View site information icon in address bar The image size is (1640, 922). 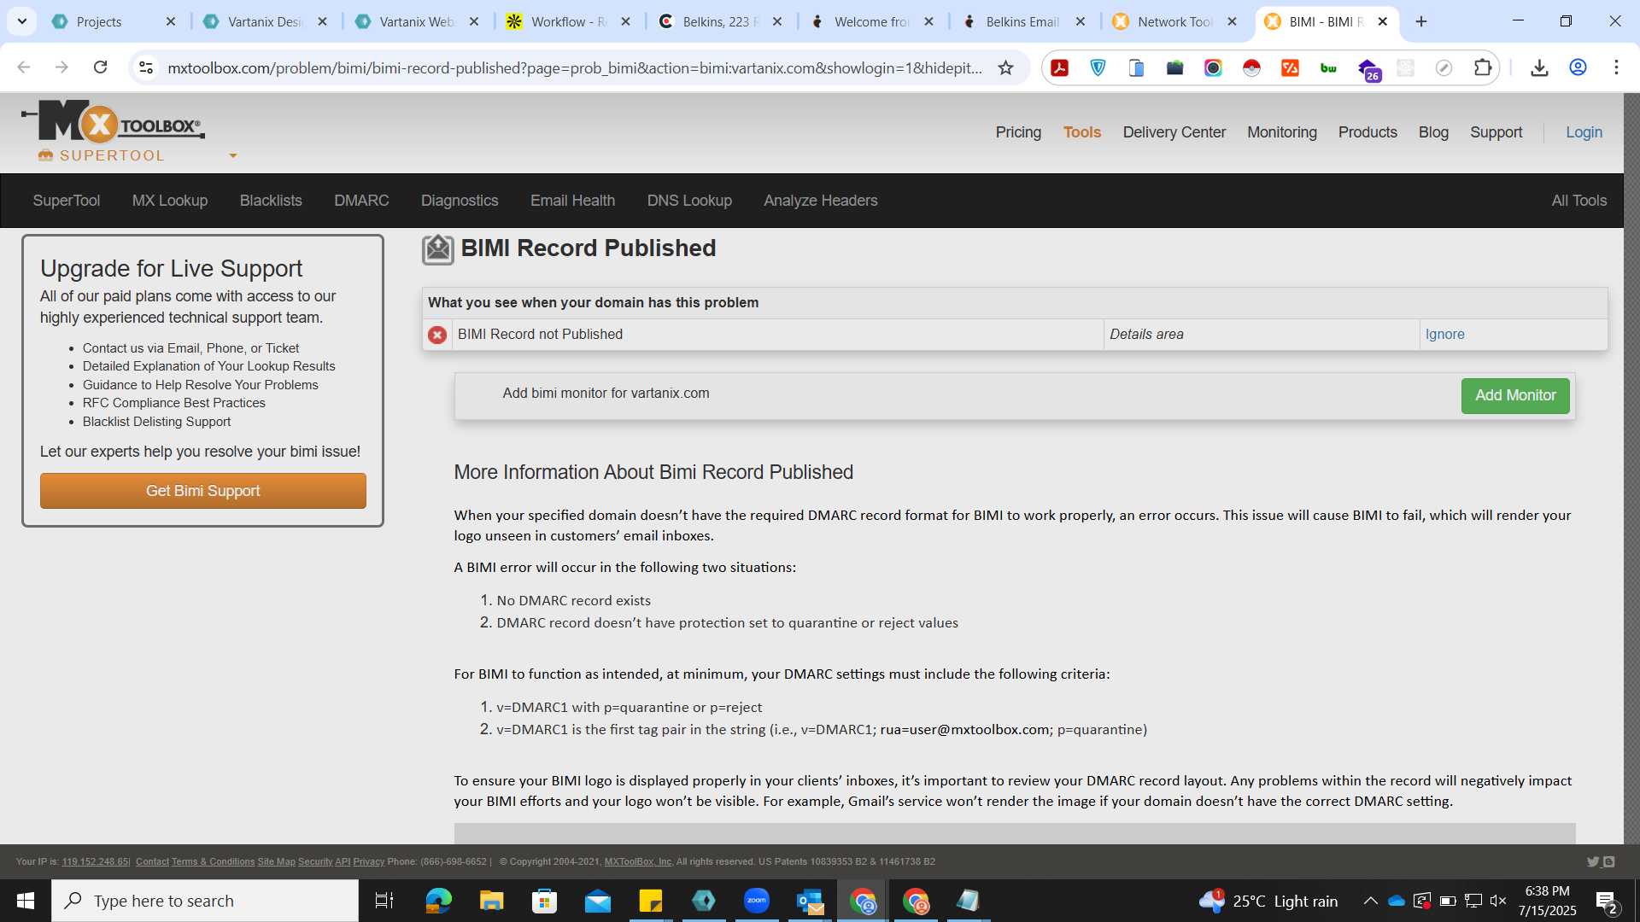146,67
